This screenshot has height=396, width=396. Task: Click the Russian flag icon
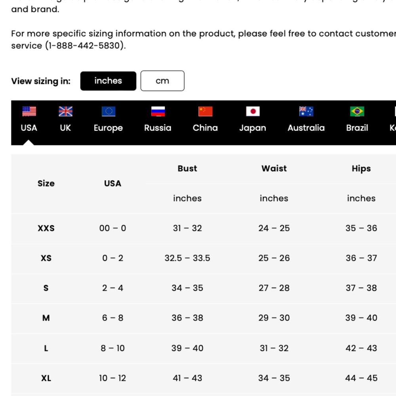coord(158,111)
